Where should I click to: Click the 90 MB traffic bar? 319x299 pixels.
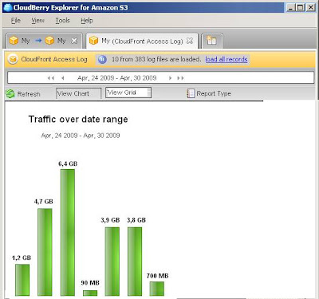(x=90, y=293)
